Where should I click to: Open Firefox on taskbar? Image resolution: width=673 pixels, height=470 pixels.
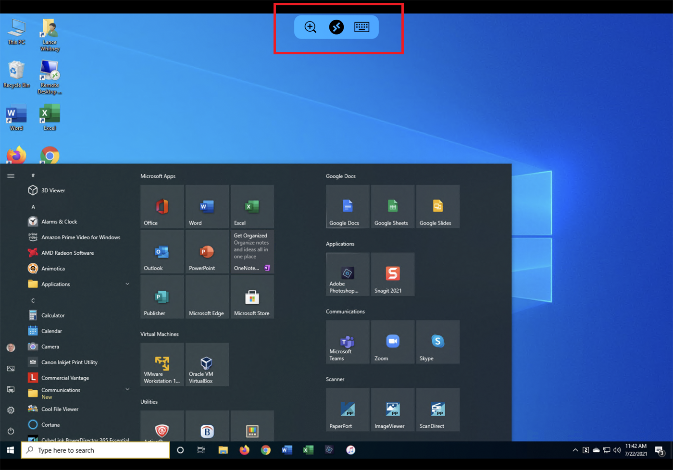point(244,450)
